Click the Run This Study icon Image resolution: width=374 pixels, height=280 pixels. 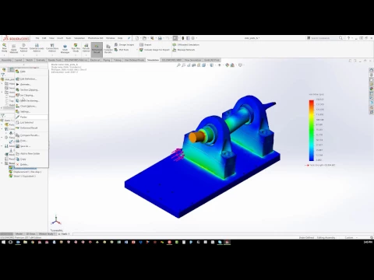pyautogui.click(x=76, y=47)
